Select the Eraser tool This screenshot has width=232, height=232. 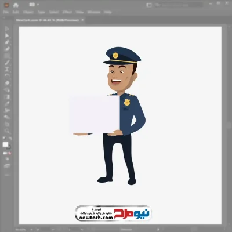[x=7, y=83]
